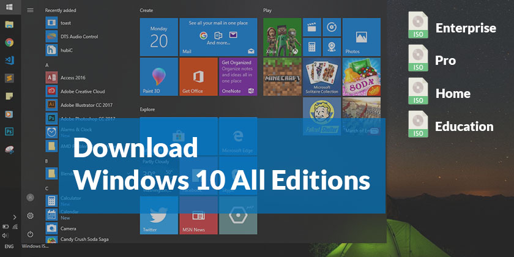Open Microsoft Solitaire Collection tile
514x257 pixels.
click(322, 76)
